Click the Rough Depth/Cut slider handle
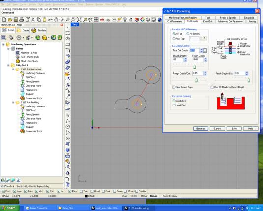263x211 pixels. (x=196, y=80)
